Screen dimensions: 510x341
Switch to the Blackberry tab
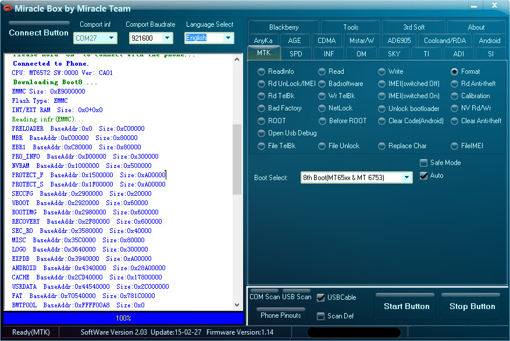coord(284,27)
